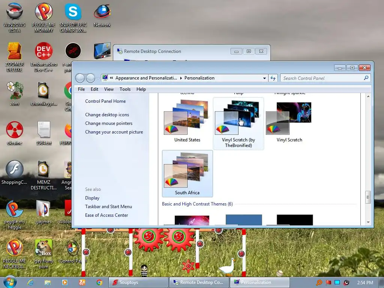
Task: Select the Skype SNIPED!! EPIC GAMER icon
Action: [x=73, y=17]
